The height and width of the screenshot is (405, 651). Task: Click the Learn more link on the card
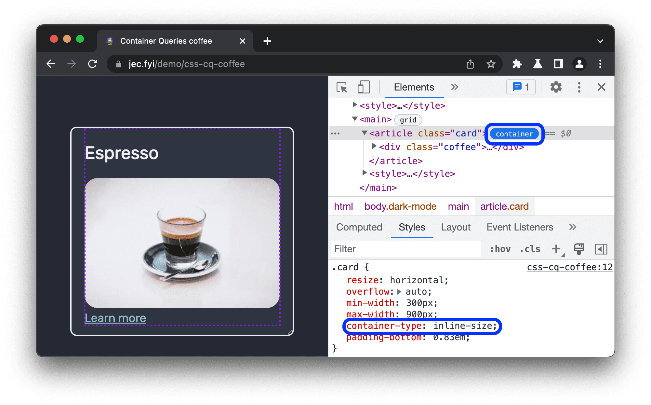click(x=115, y=318)
